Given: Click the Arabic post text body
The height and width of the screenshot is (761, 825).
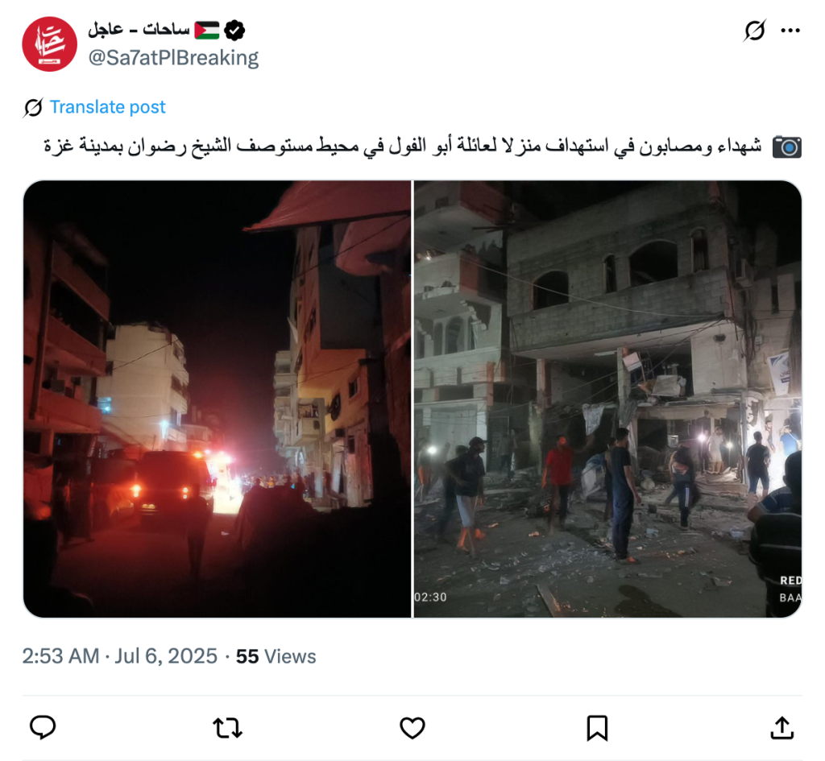Looking at the screenshot, I should [403, 146].
